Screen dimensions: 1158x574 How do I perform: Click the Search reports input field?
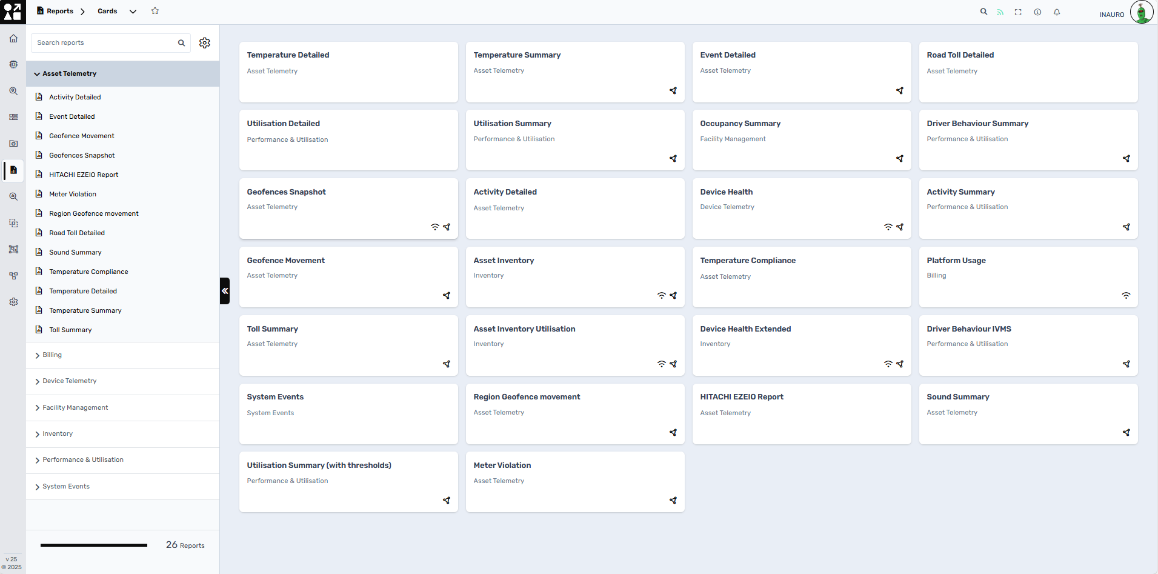pos(104,43)
